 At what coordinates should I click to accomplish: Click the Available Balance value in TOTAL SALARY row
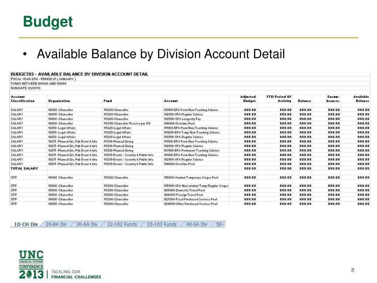(x=363, y=168)
